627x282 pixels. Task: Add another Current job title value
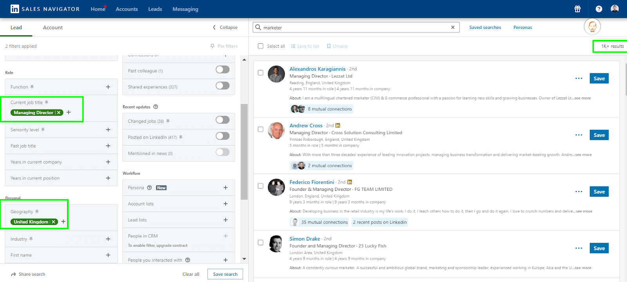69,112
